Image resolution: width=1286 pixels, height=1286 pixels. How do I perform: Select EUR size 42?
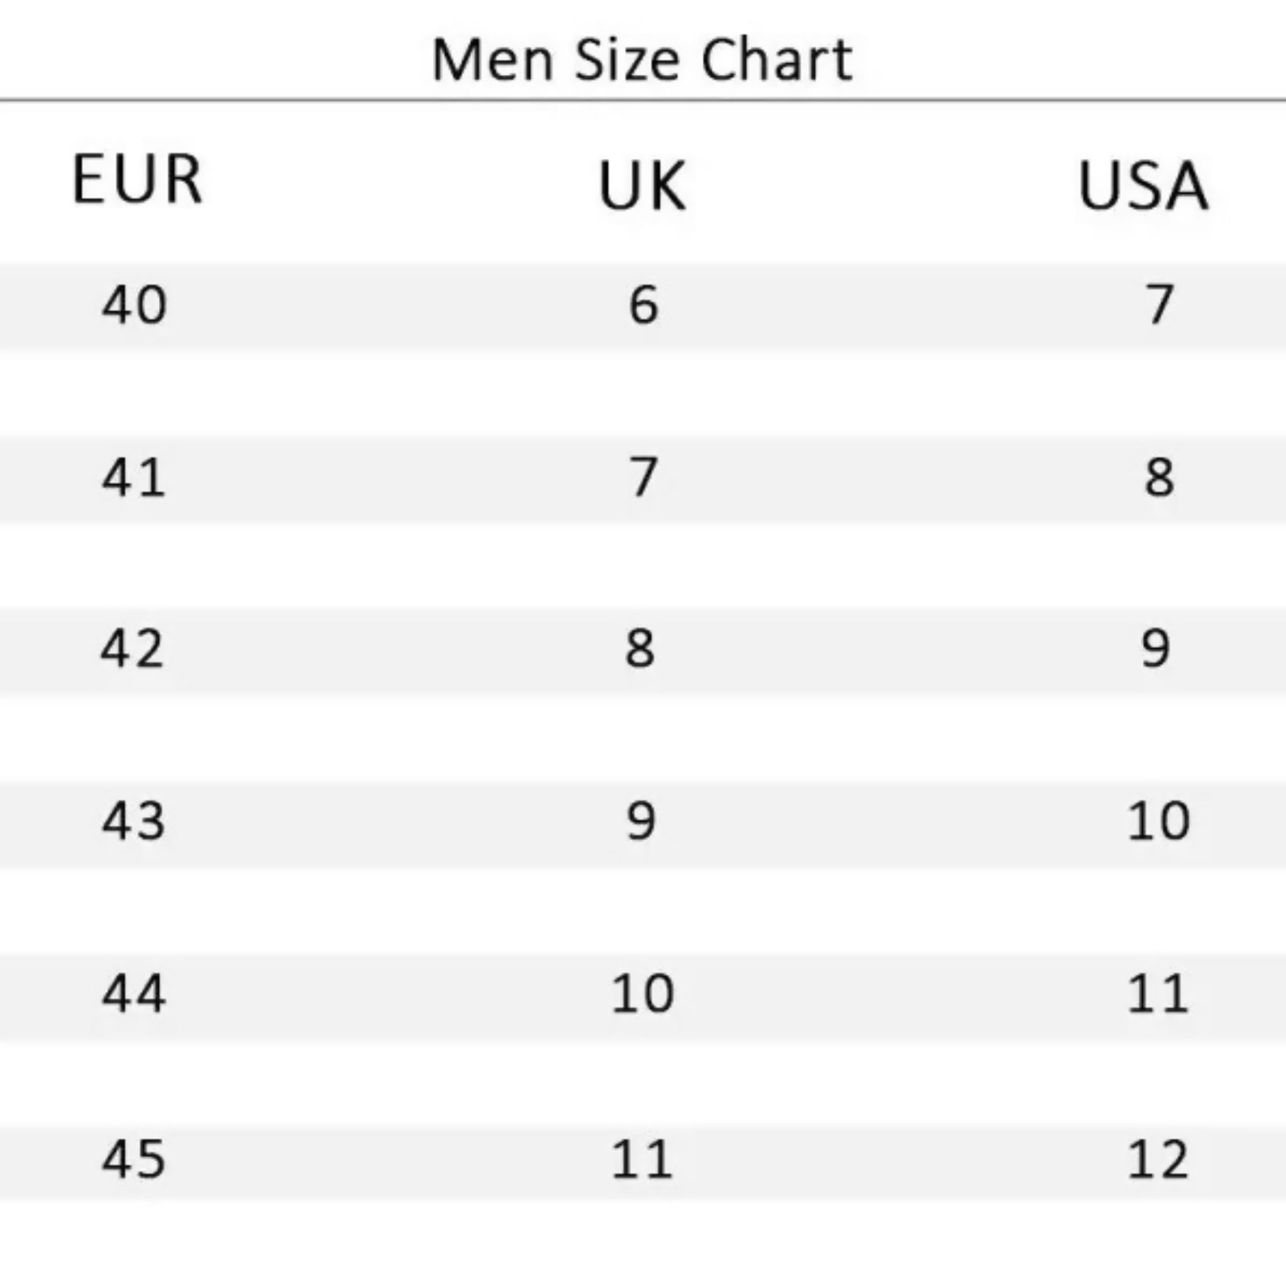pos(132,649)
